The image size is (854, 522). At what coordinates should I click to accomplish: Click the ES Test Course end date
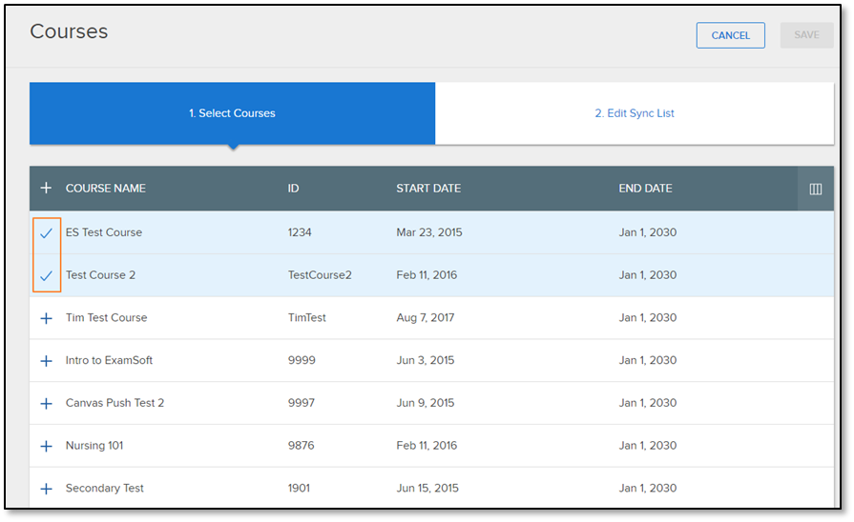(x=648, y=232)
